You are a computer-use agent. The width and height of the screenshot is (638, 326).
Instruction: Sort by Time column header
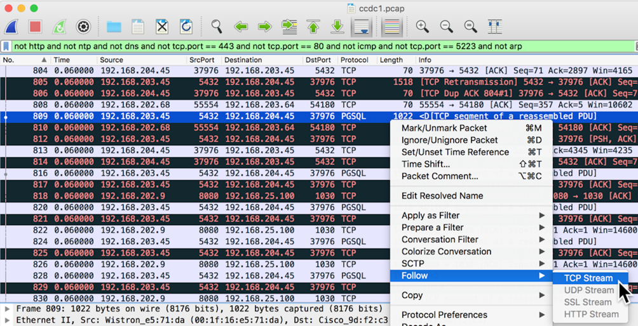(74, 60)
